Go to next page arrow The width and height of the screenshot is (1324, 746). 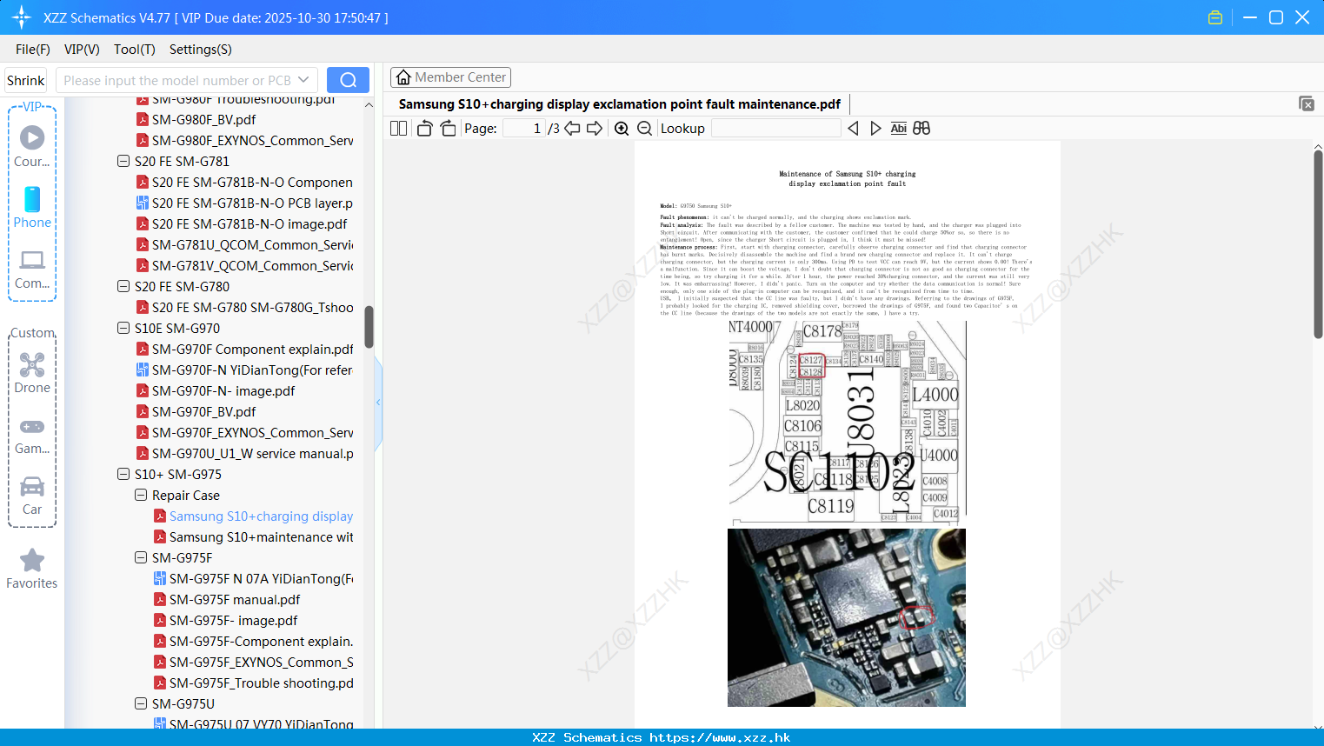point(595,128)
